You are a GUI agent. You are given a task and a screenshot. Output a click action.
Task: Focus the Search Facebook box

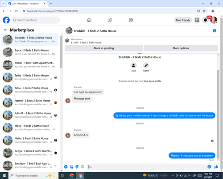point(36,20)
